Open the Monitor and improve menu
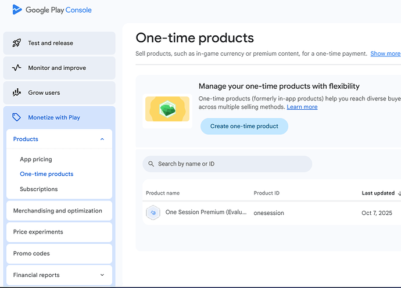This screenshot has width=401, height=288. point(59,68)
